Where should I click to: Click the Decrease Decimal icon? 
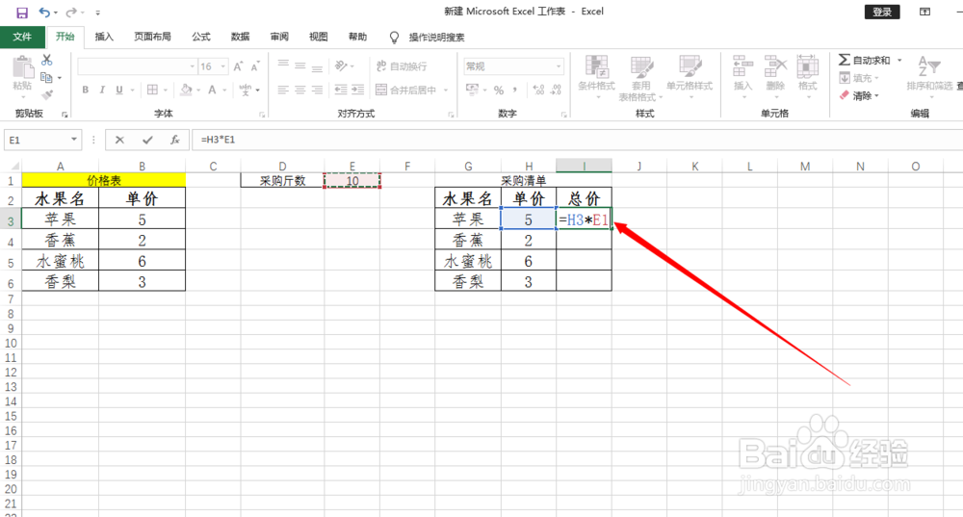coord(556,90)
